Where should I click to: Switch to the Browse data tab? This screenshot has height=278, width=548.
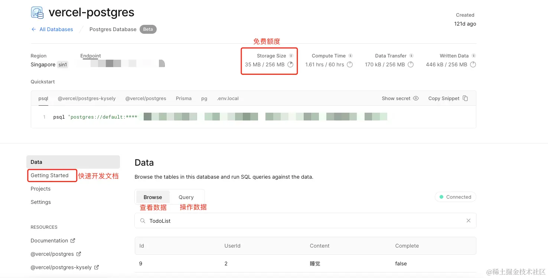pos(153,197)
